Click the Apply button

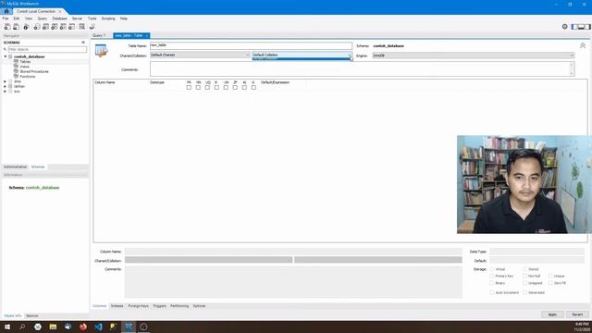(x=552, y=314)
